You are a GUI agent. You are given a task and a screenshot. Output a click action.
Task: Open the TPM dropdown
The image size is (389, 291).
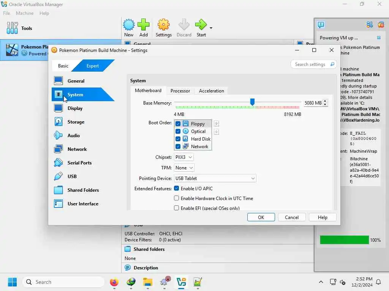click(184, 168)
